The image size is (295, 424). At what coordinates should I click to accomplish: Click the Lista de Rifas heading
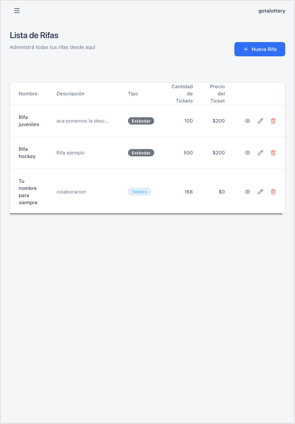tap(34, 35)
